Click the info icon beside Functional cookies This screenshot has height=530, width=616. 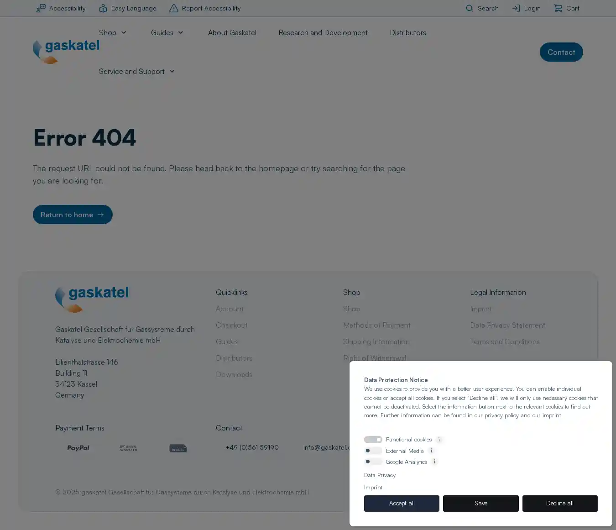click(x=439, y=440)
